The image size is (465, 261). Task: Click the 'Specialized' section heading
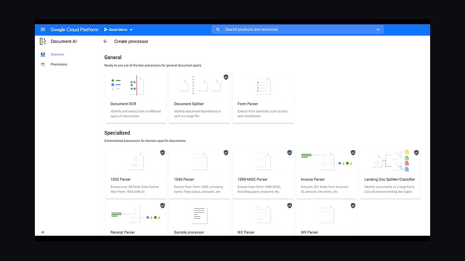coord(117,133)
